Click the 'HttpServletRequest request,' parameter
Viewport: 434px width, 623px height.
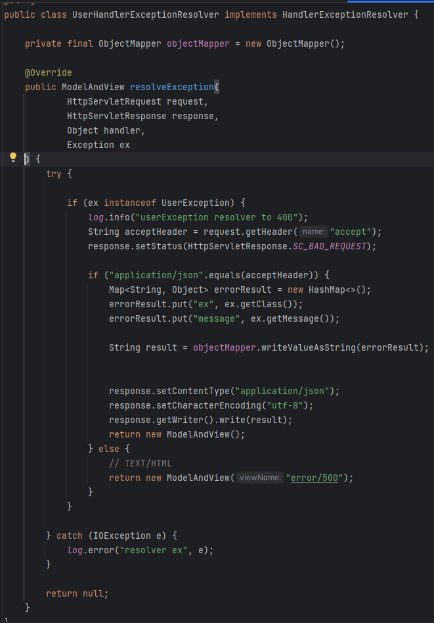click(x=137, y=102)
